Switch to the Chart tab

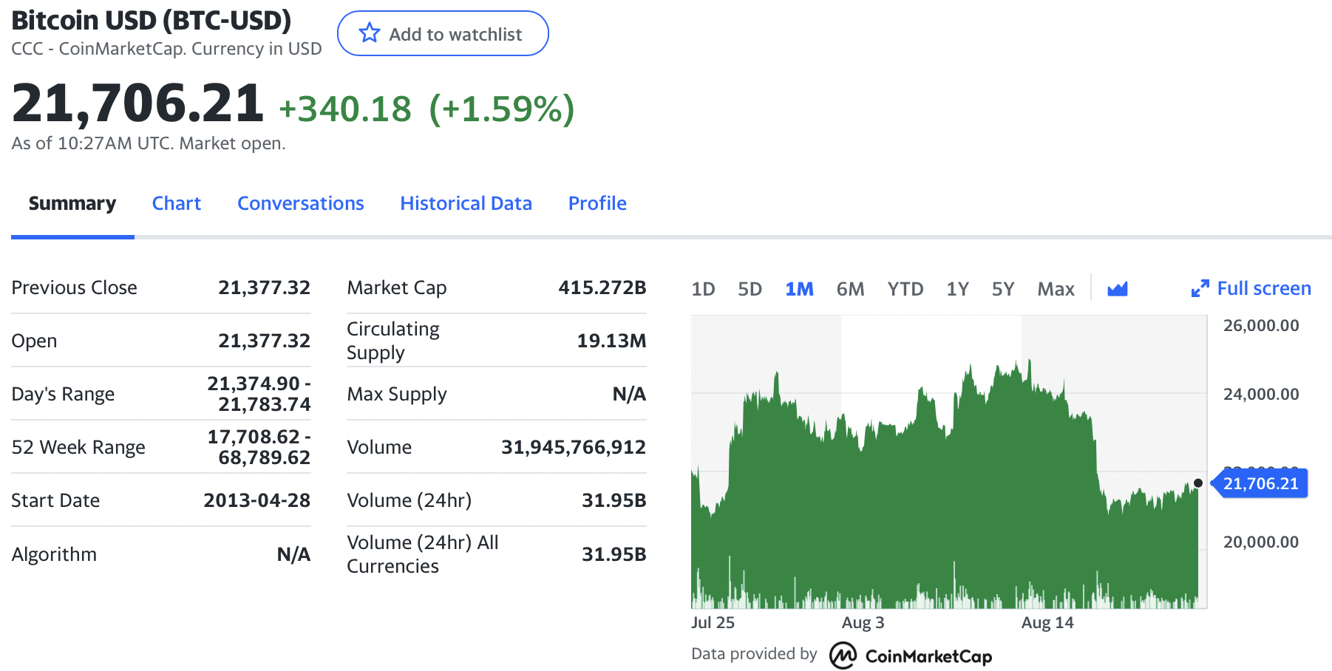pos(177,203)
